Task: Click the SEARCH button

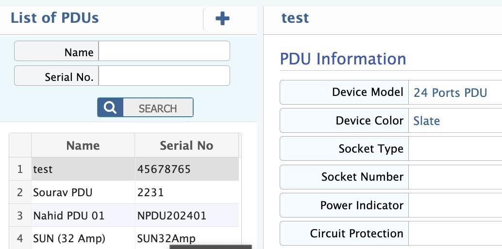Action: (145, 108)
